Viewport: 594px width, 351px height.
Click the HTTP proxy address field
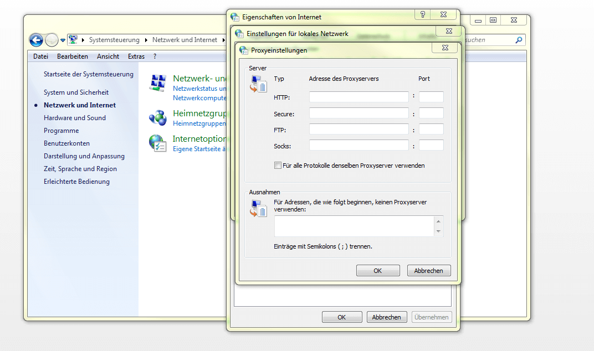coord(359,97)
